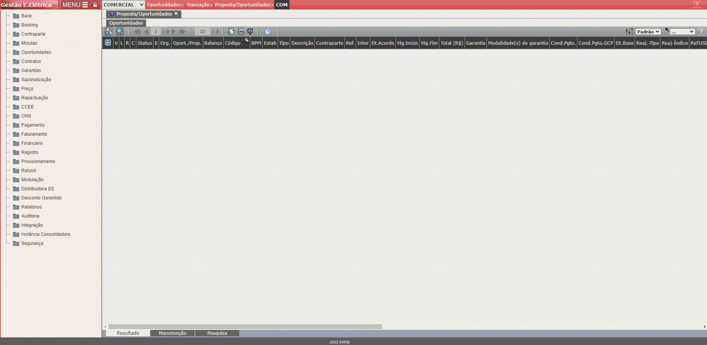Click the copy documents icon in toolbar
The height and width of the screenshot is (345, 707).
coord(268,31)
